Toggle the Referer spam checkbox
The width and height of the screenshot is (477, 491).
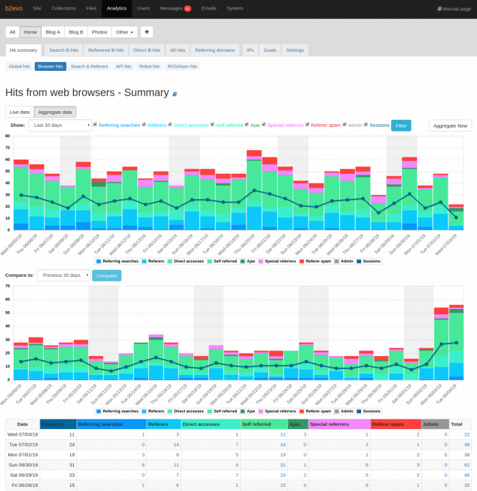(x=307, y=124)
